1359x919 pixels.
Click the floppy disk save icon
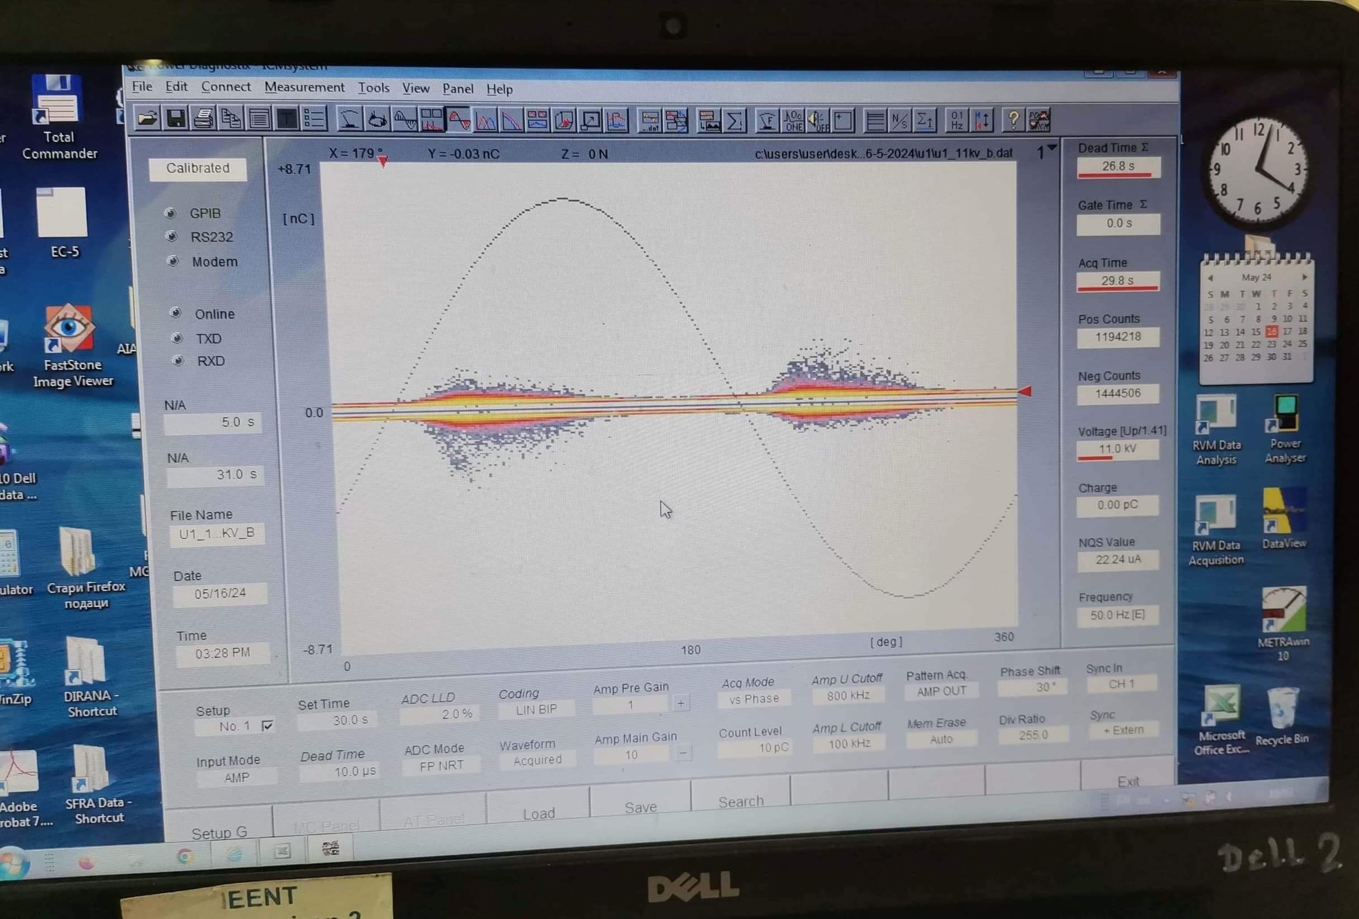coord(175,119)
